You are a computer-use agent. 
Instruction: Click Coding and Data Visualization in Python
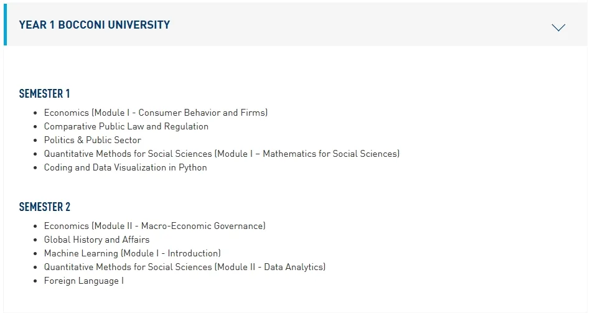125,167
